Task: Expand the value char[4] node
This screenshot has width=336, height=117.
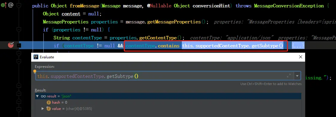Action: point(43,109)
